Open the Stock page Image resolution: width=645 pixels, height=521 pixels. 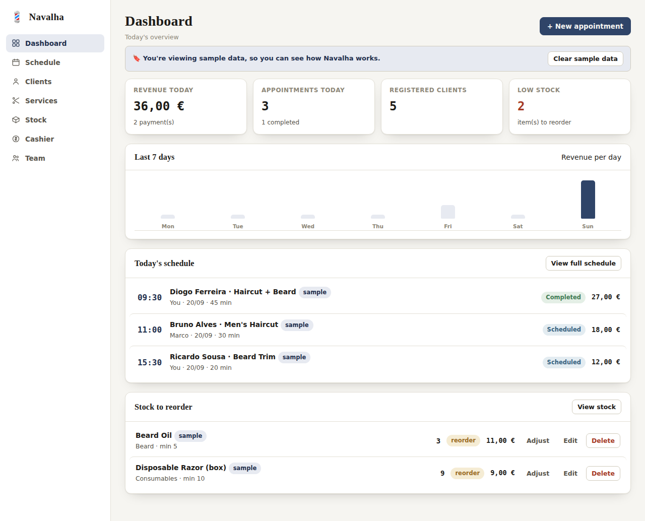click(55, 120)
